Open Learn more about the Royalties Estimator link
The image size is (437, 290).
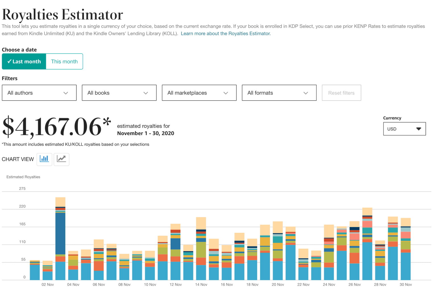226,34
